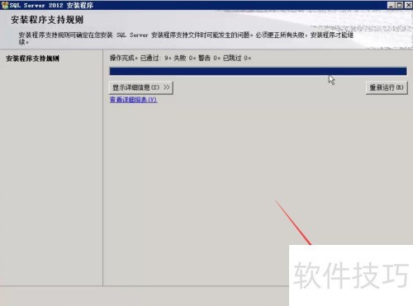The height and width of the screenshot is (306, 413).
Task: Show details with 显示详细信息(S) button
Action: 141,87
